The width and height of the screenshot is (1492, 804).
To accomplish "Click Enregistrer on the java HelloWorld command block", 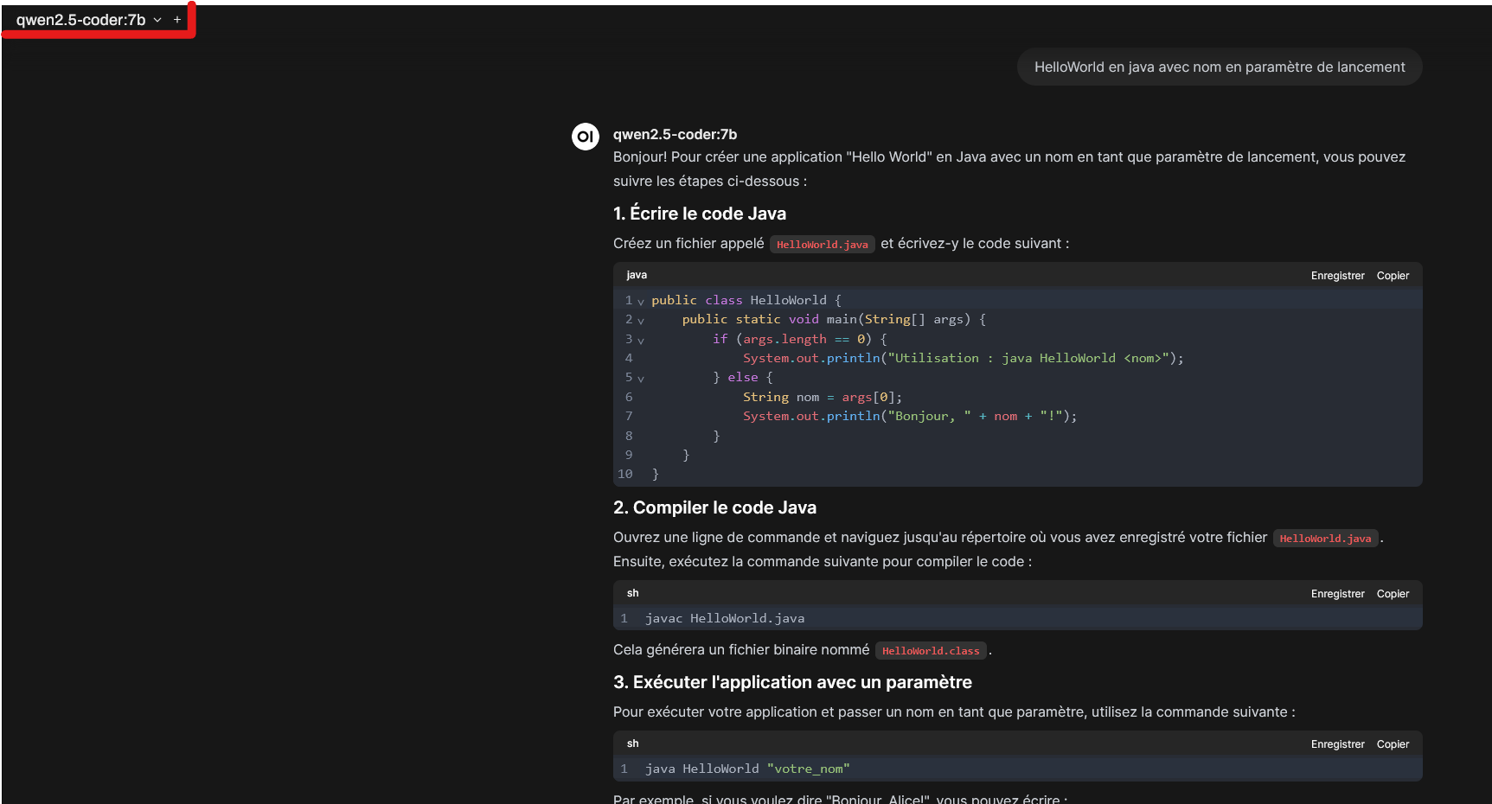I will 1337,744.
